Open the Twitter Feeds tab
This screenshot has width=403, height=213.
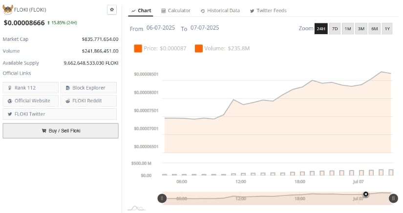coord(268,11)
